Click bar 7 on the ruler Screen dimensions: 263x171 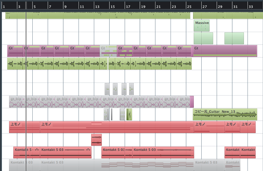click(x=50, y=7)
